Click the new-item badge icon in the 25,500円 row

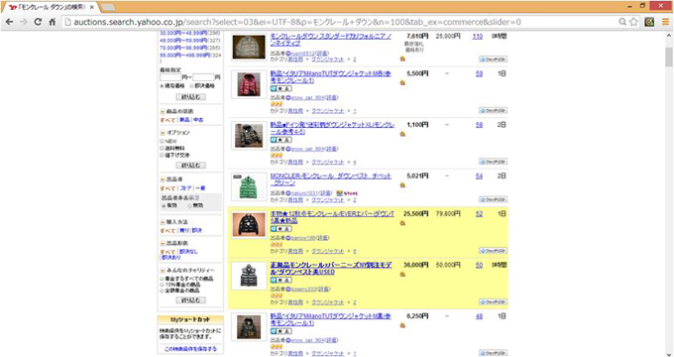click(281, 229)
